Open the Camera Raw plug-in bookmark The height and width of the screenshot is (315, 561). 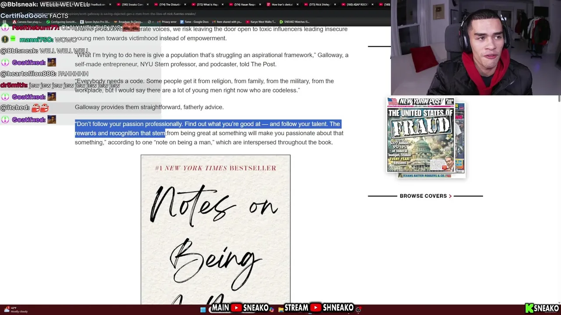[x=27, y=21]
